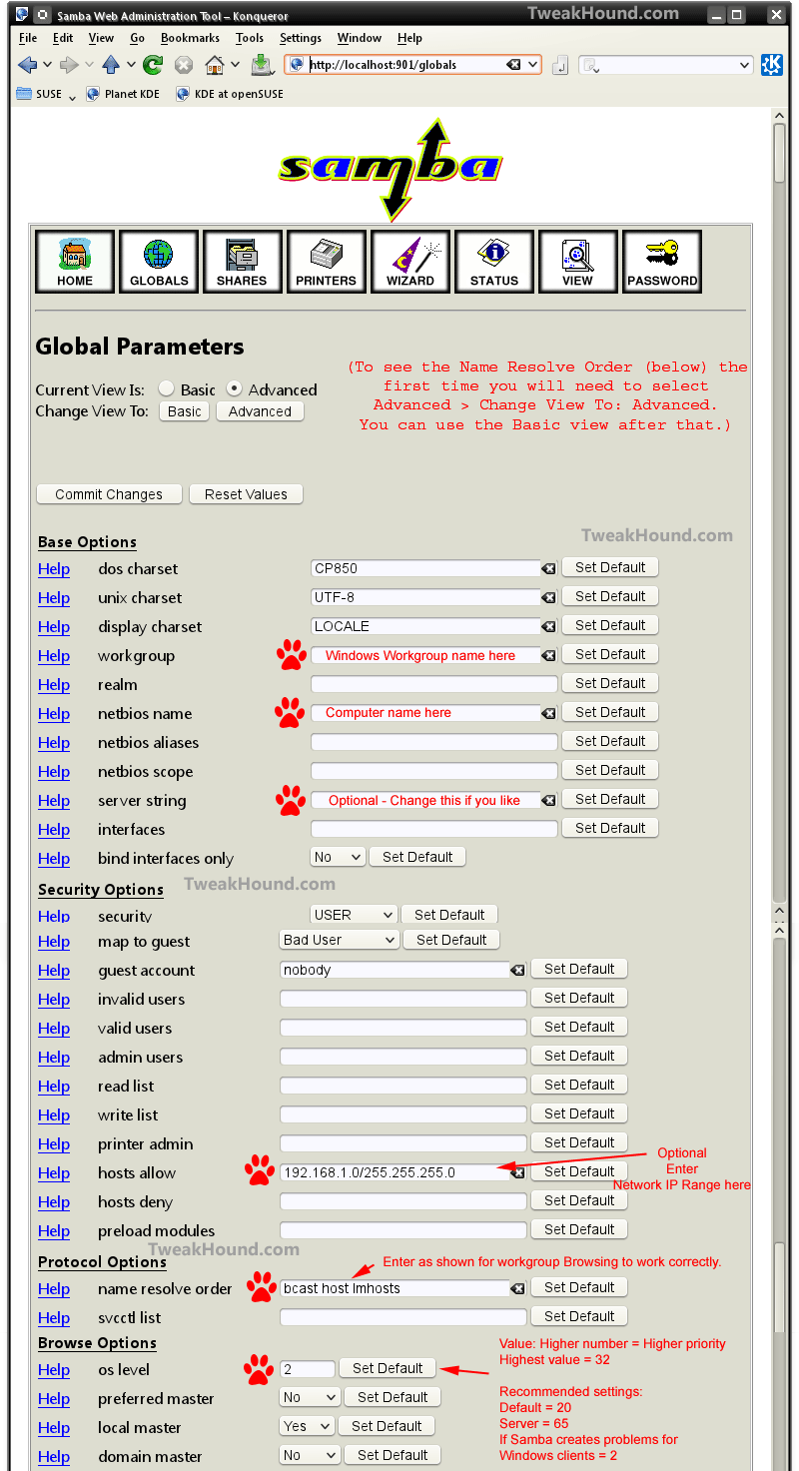This screenshot has height=1471, width=799.
Task: Click the Commit Changes button
Action: click(109, 494)
